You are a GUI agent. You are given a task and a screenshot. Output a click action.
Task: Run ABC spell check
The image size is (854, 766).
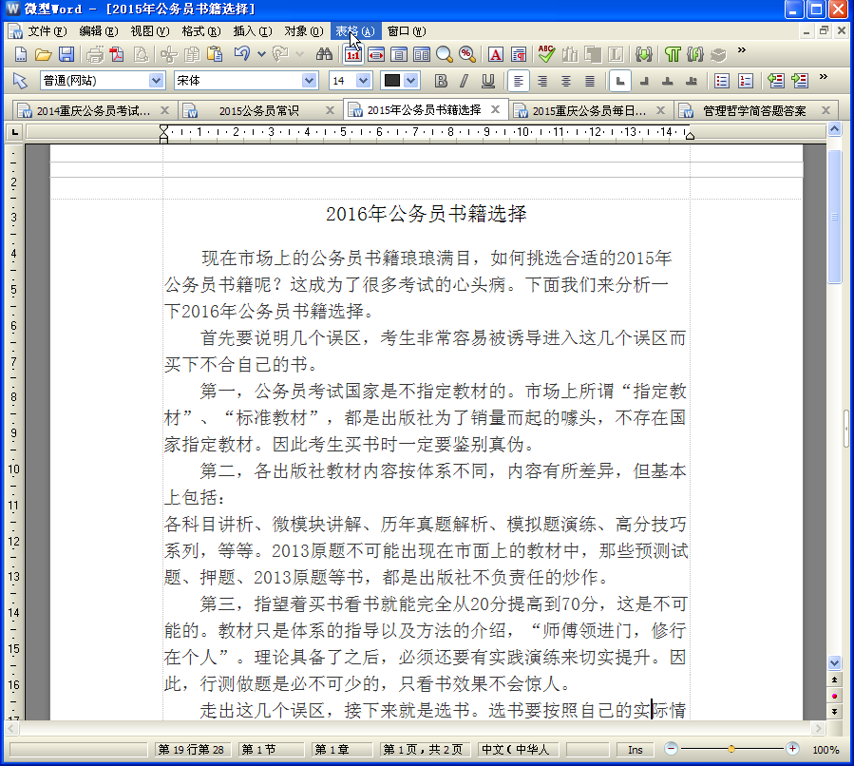tap(546, 53)
